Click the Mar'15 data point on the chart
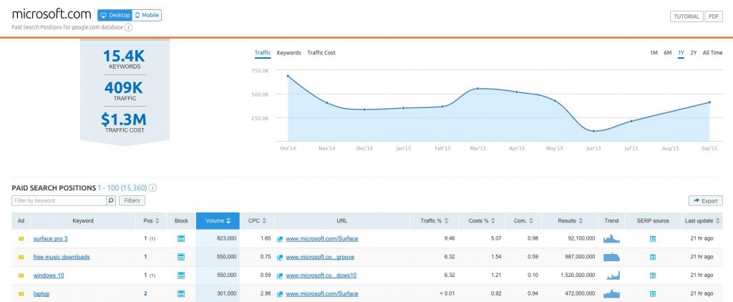The image size is (733, 302). point(477,88)
